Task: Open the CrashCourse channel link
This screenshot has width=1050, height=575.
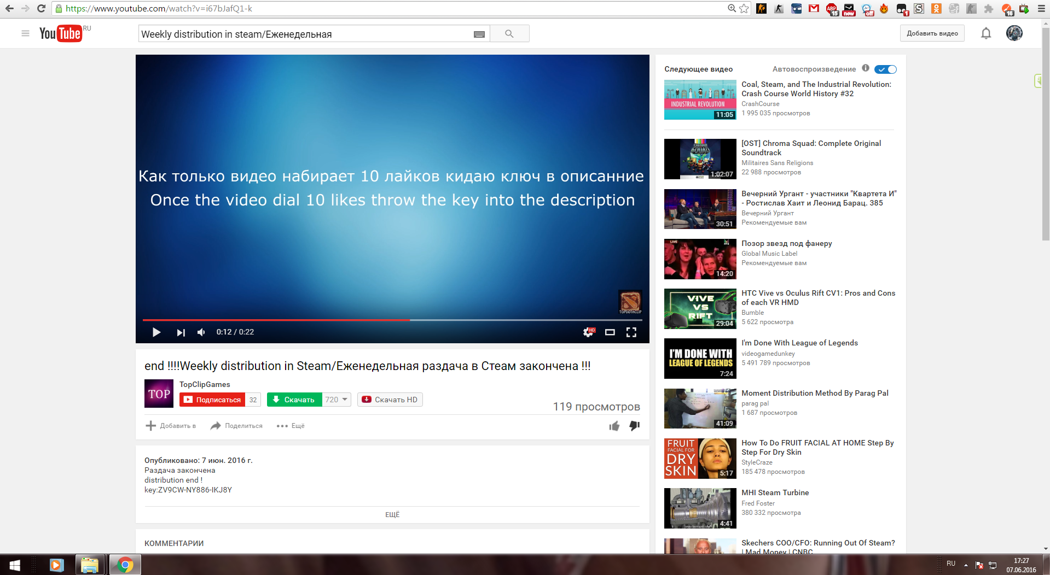Action: (761, 104)
